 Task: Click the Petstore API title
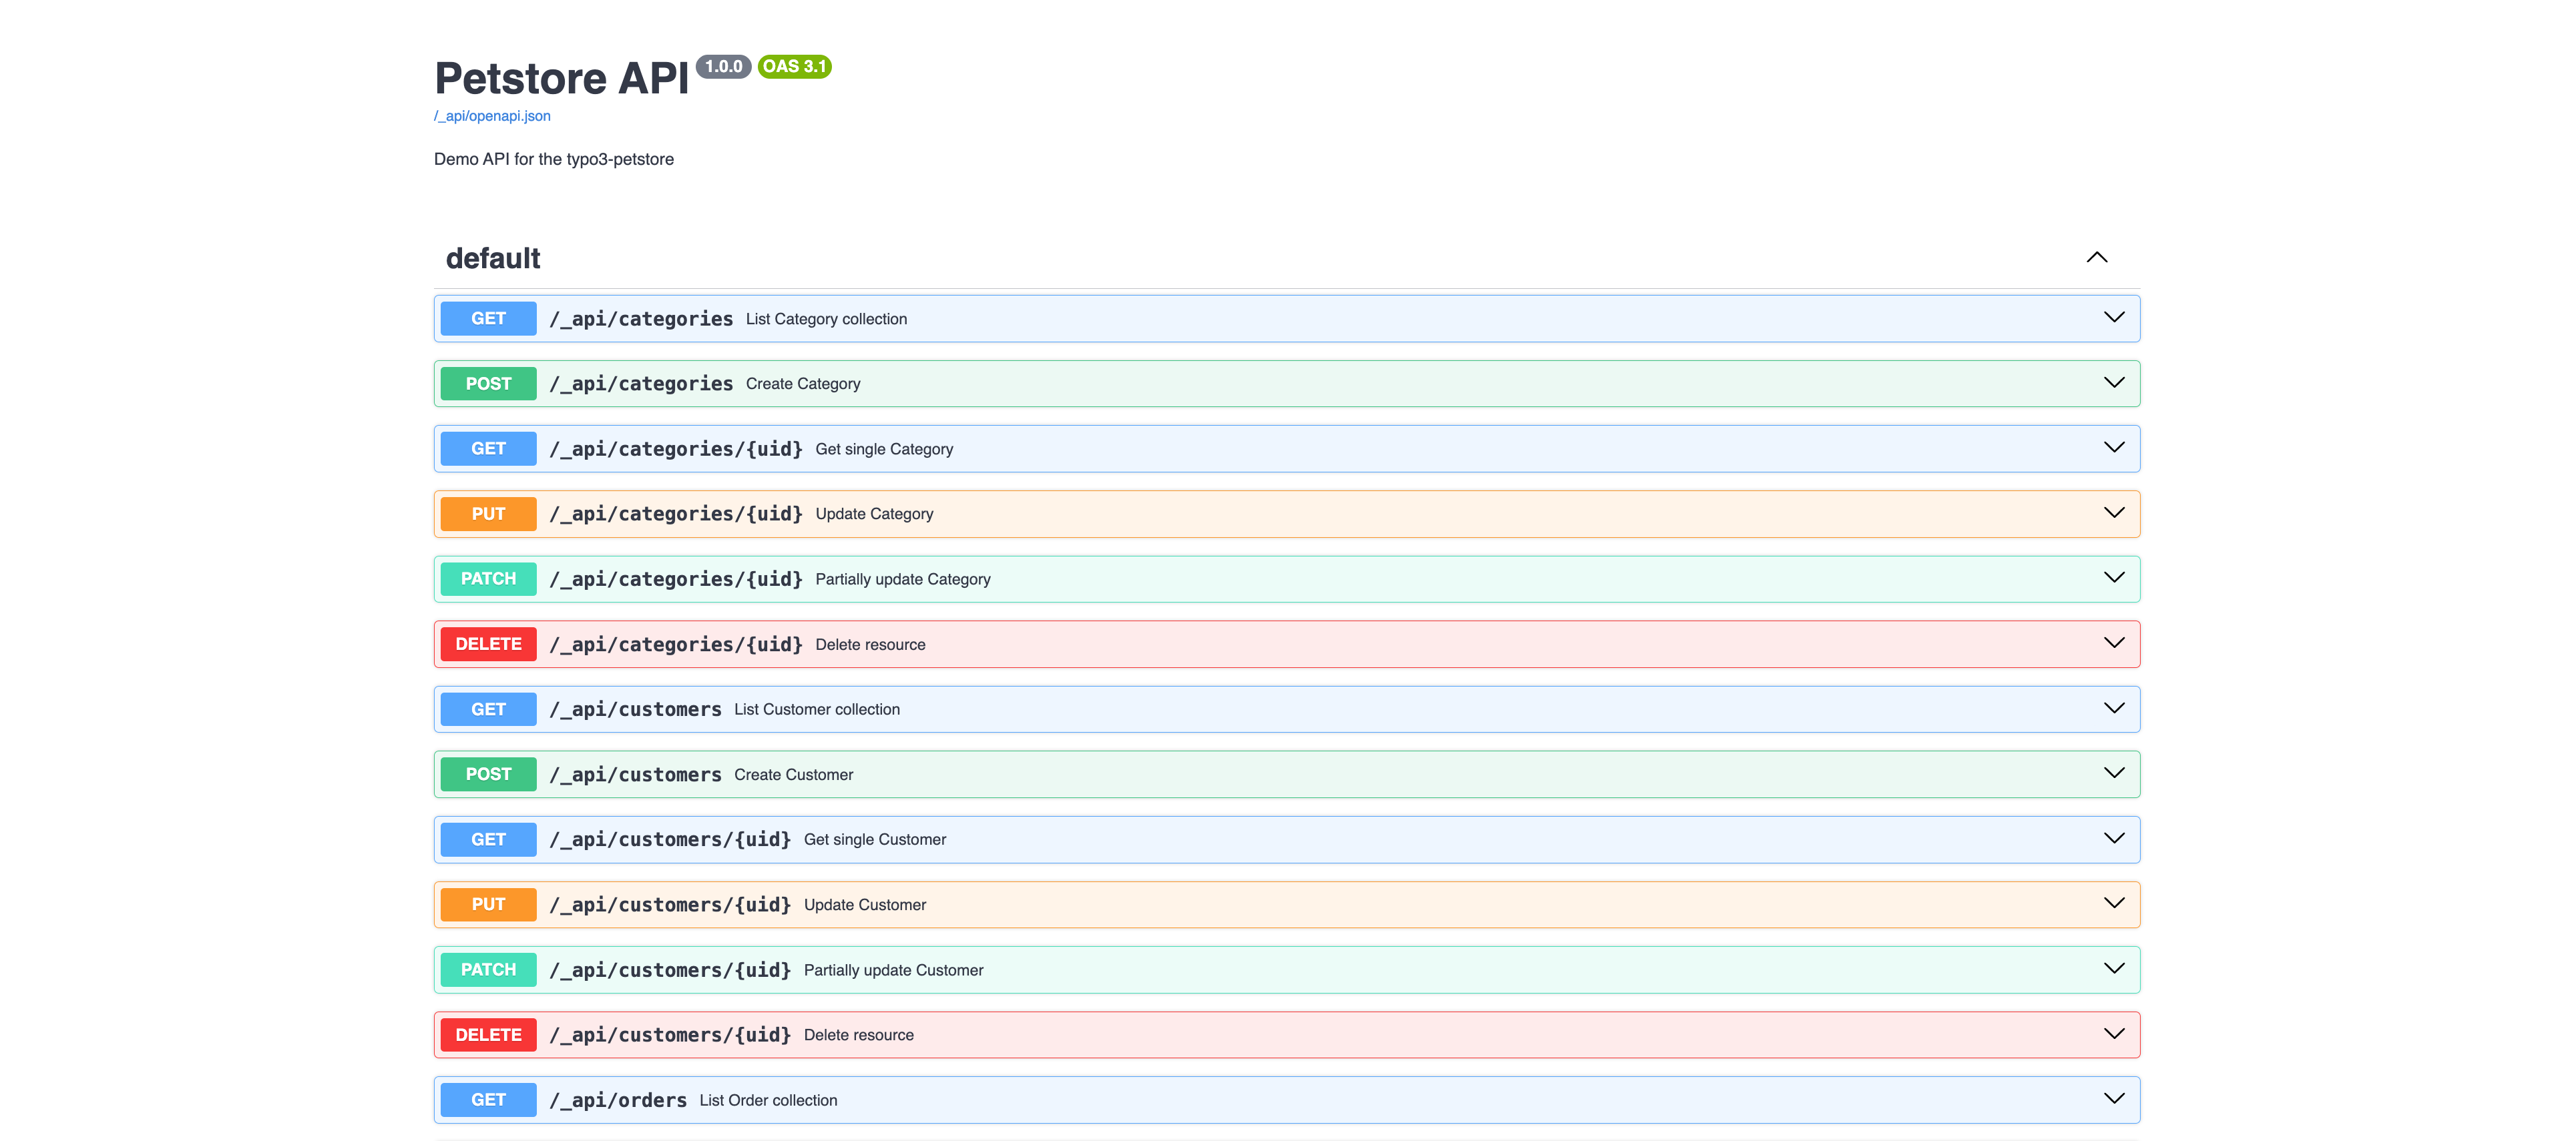561,78
